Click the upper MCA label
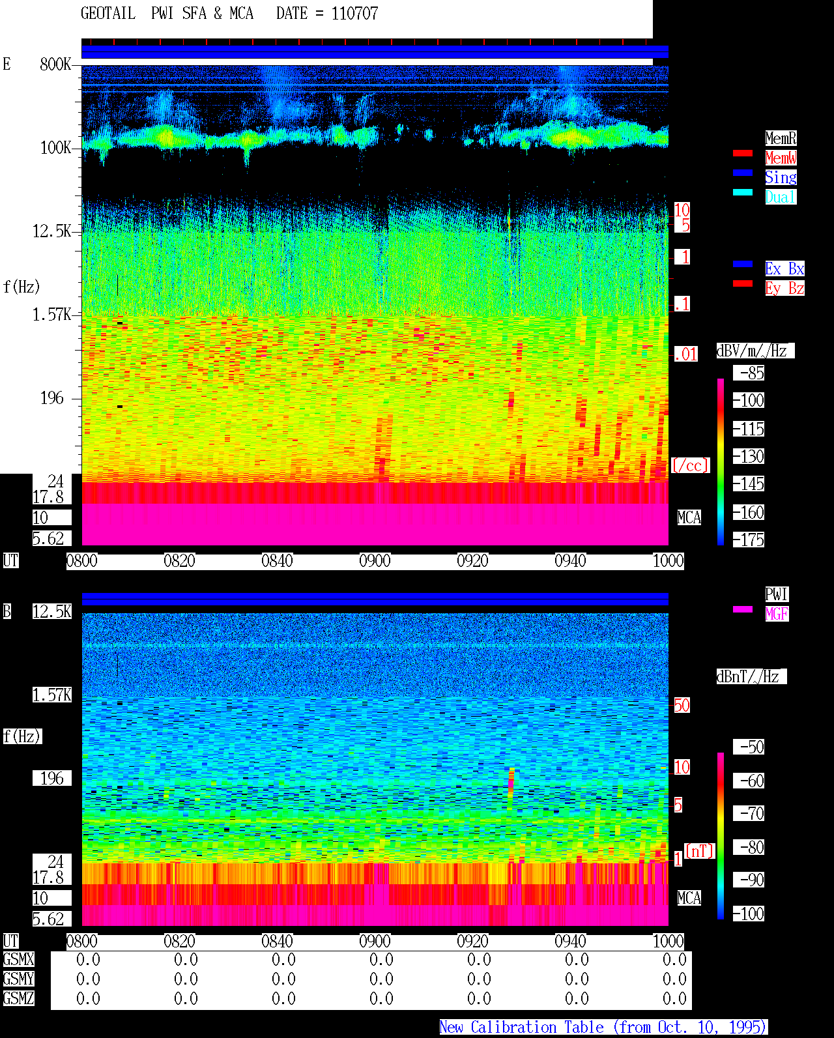Viewport: 834px width, 1038px height. tap(689, 517)
